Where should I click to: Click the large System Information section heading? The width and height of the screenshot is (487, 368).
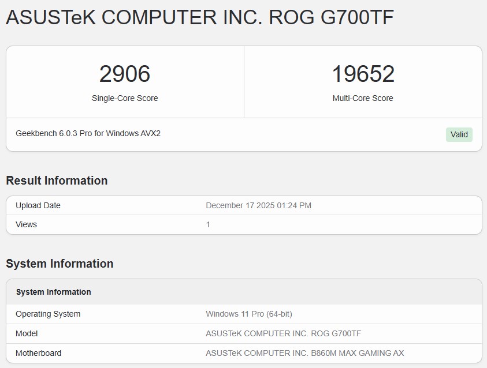[60, 264]
